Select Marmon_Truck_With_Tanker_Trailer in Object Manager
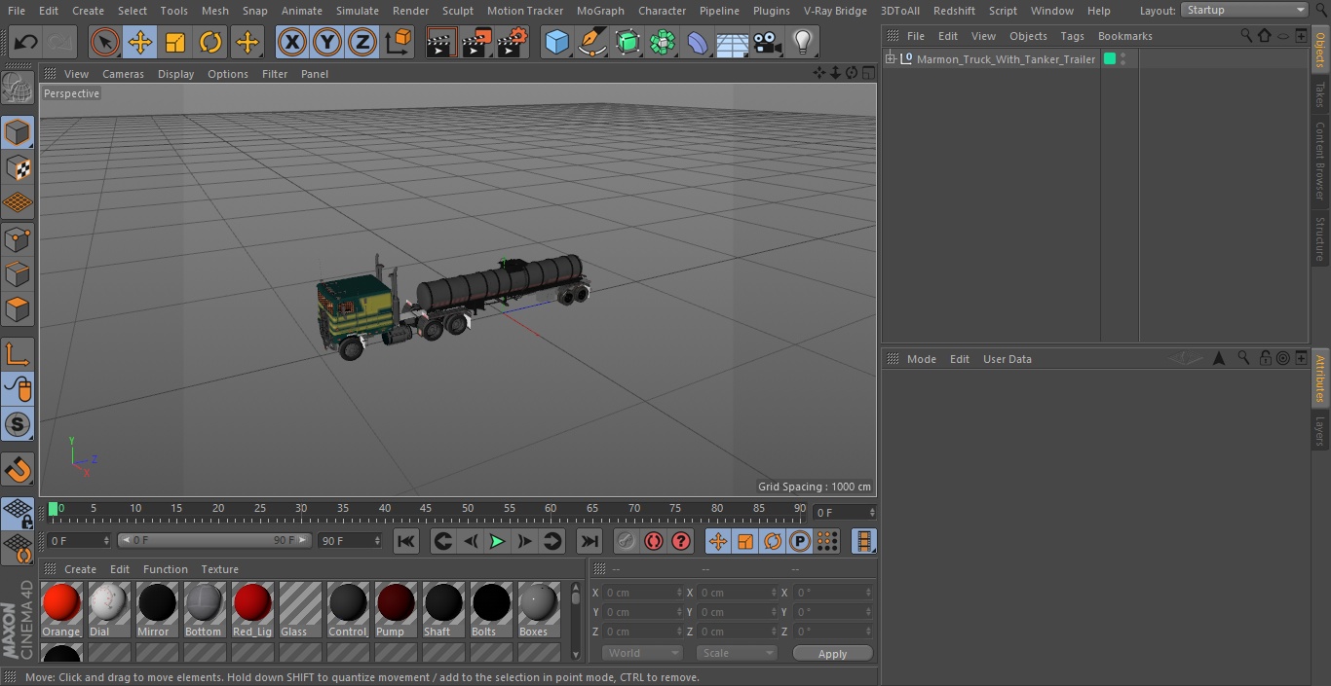The height and width of the screenshot is (686, 1331). pos(1006,59)
